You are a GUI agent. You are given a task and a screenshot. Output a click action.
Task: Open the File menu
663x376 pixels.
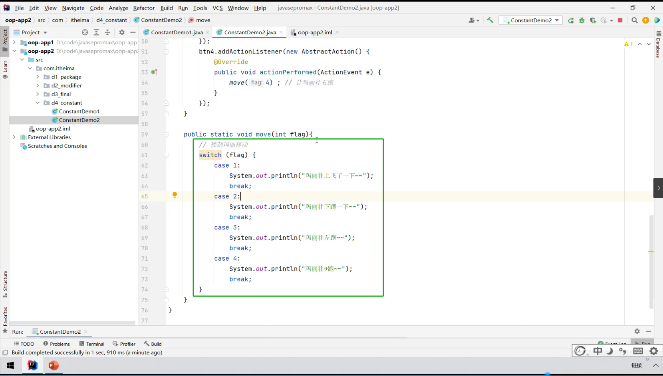[19, 8]
